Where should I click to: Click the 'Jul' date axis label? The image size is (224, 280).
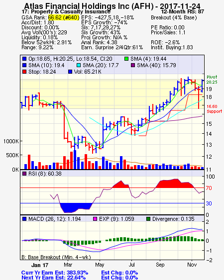[132, 265]
